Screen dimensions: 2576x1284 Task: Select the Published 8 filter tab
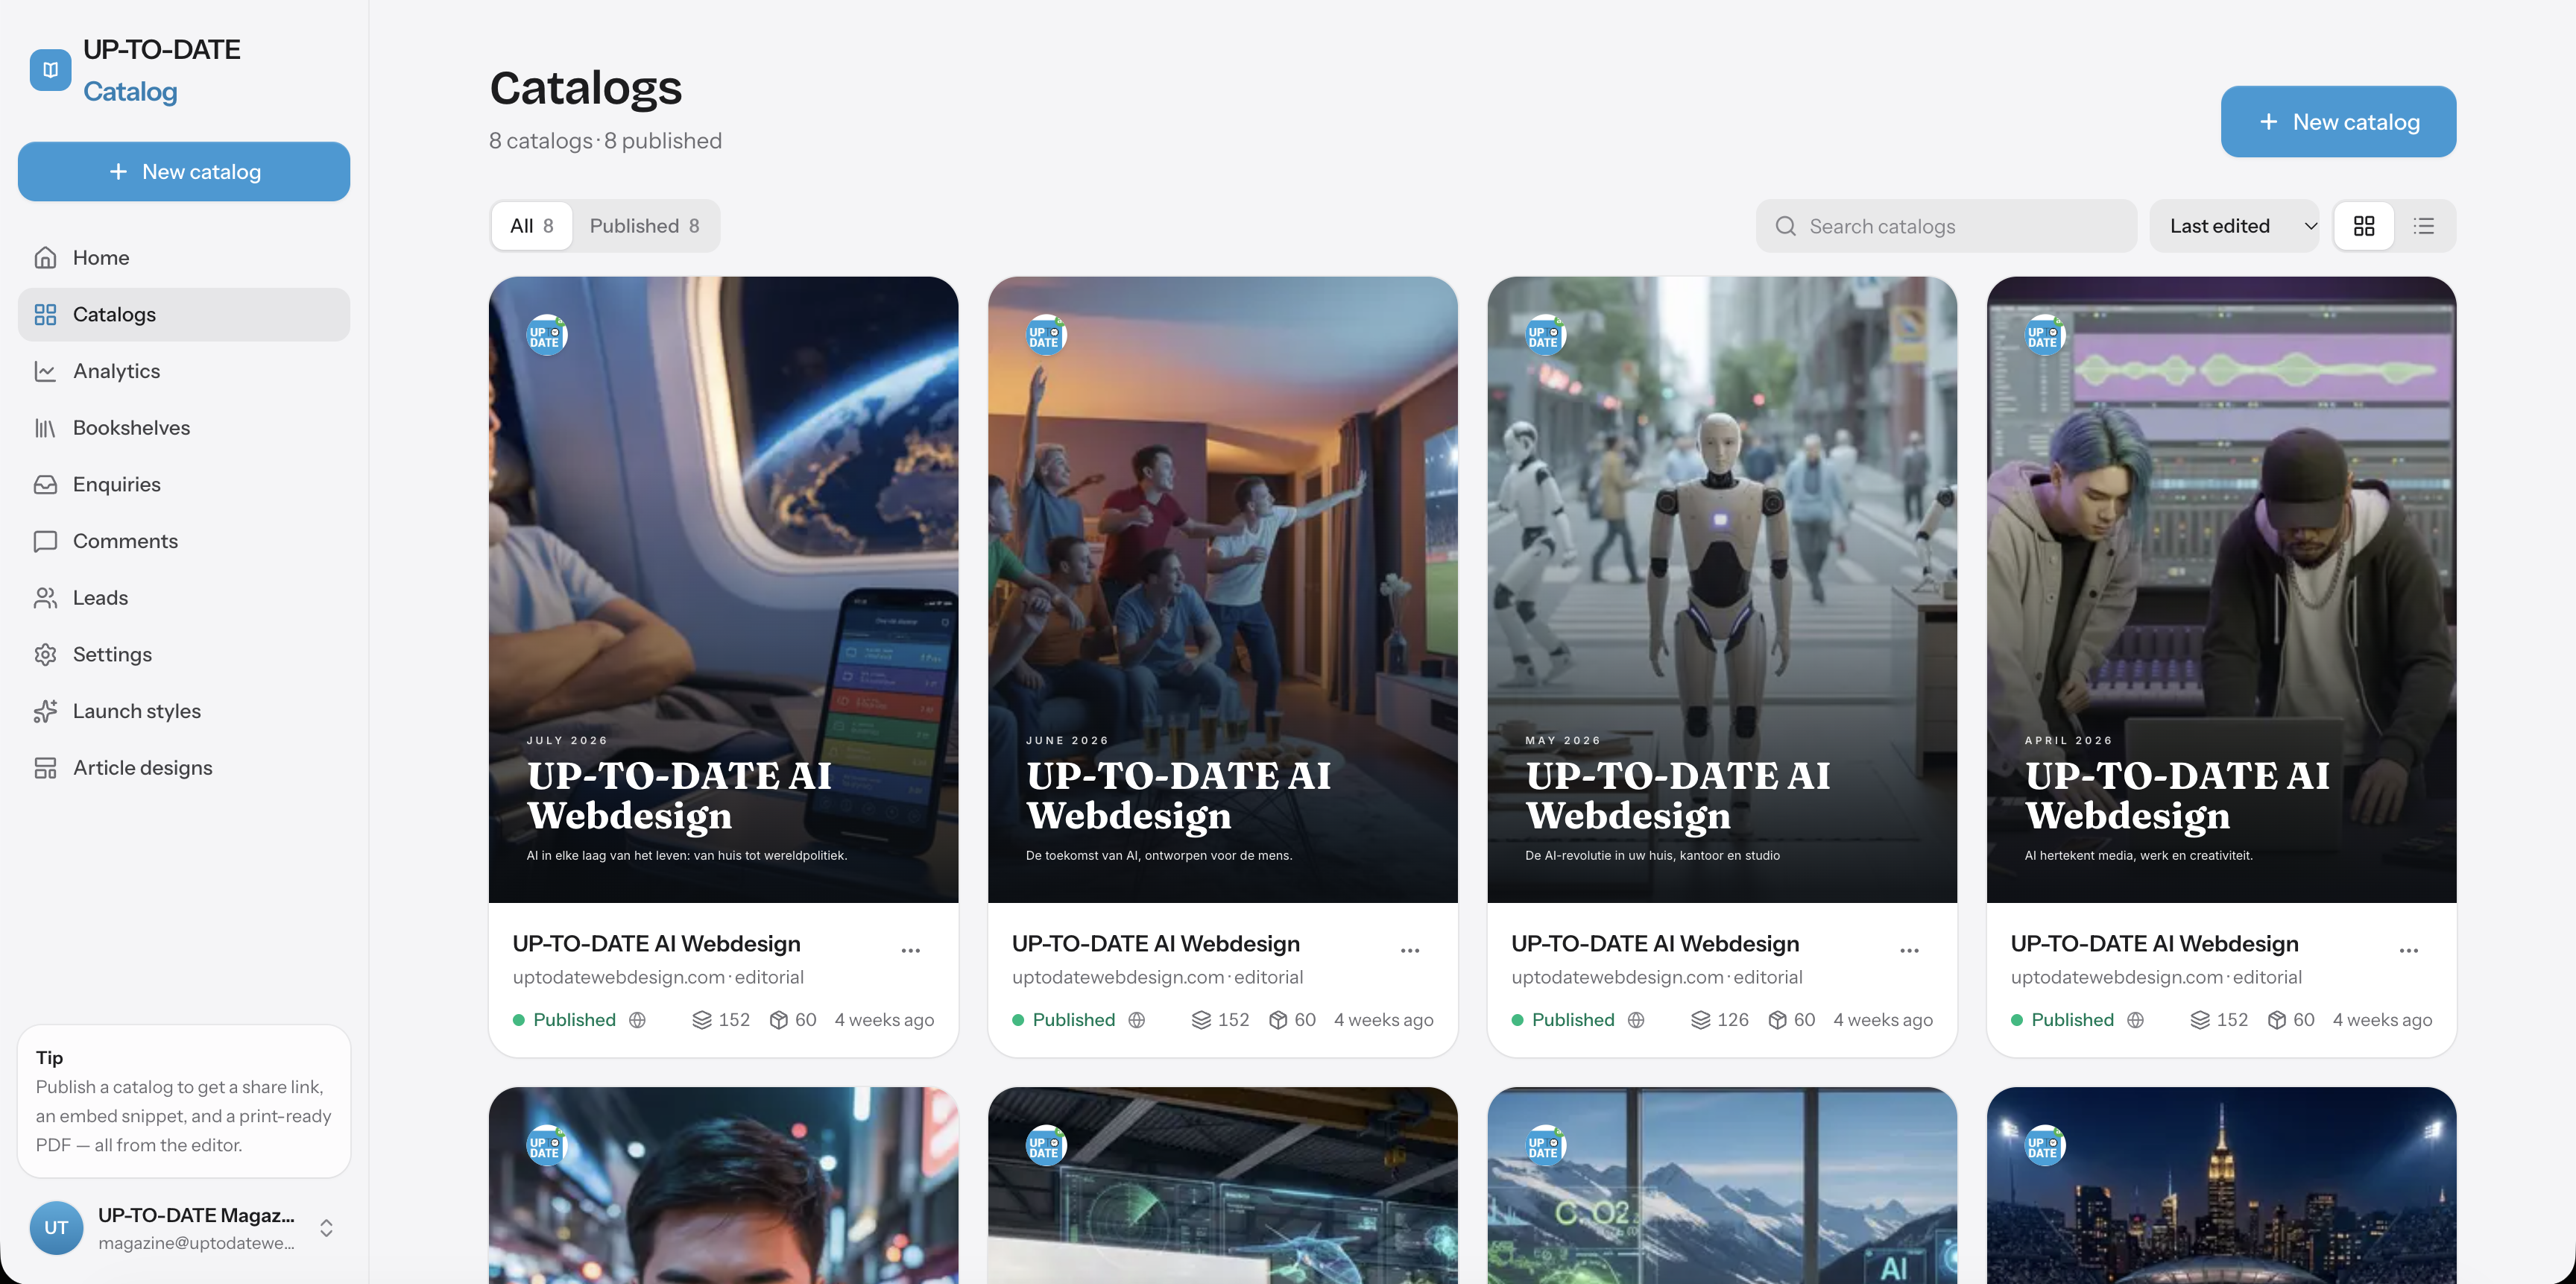(644, 226)
